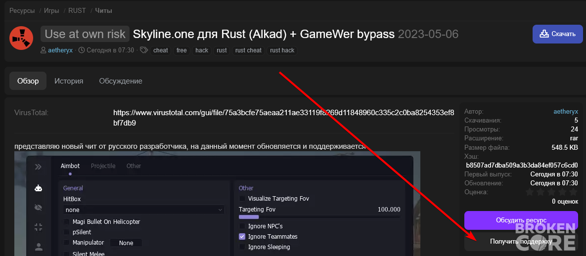Click the rating stars under Оценка

[x=551, y=192]
